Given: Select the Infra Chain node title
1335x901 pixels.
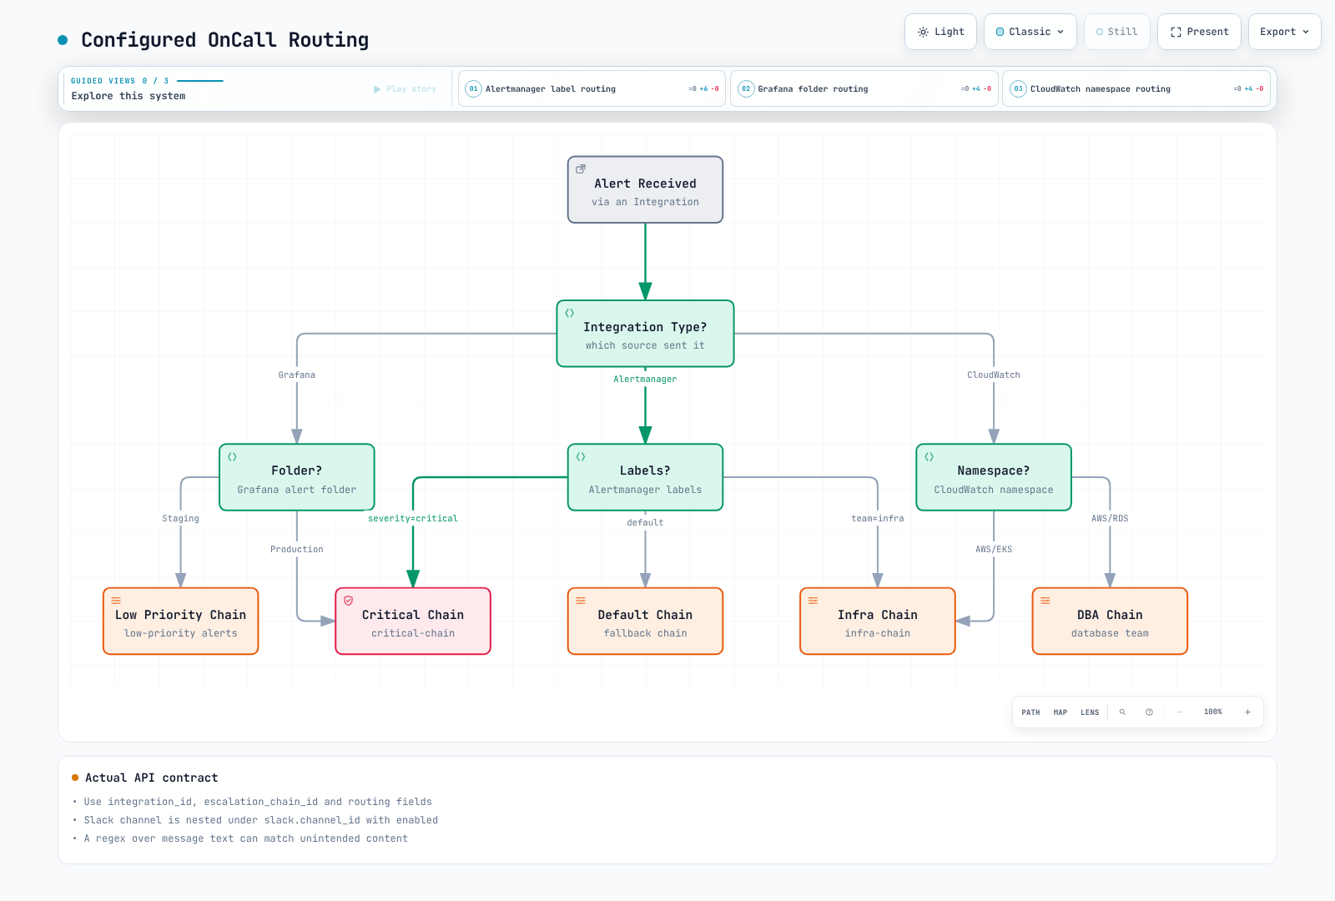Looking at the screenshot, I should (878, 615).
